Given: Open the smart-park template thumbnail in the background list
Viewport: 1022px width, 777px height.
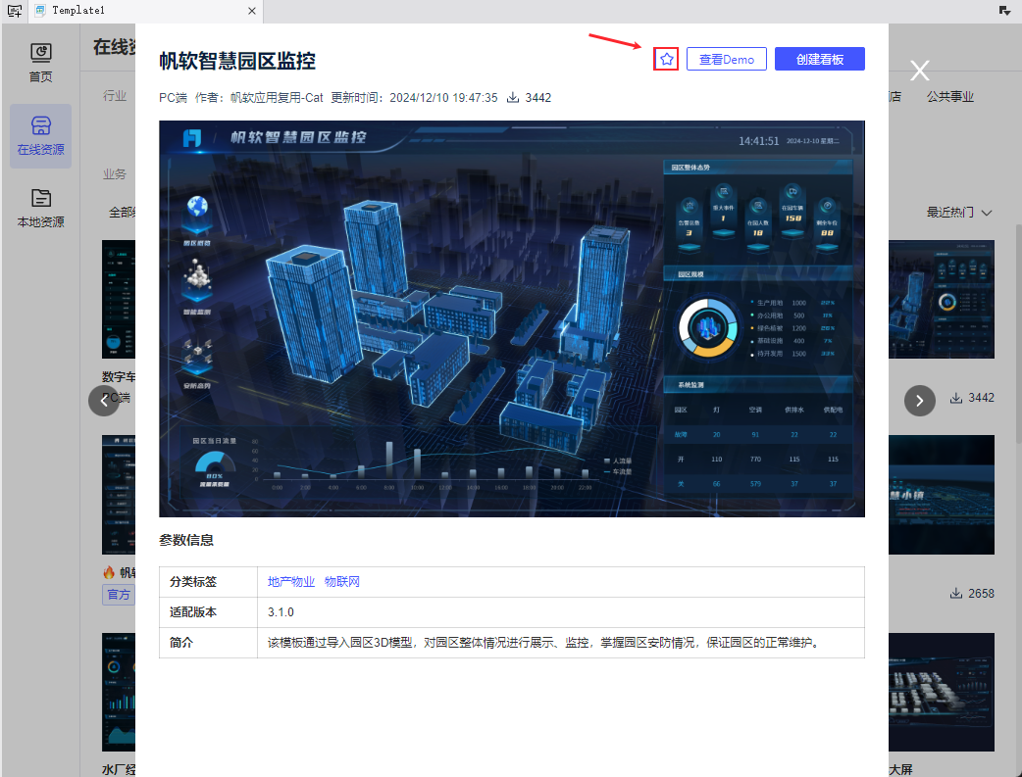Looking at the screenshot, I should pyautogui.click(x=942, y=300).
